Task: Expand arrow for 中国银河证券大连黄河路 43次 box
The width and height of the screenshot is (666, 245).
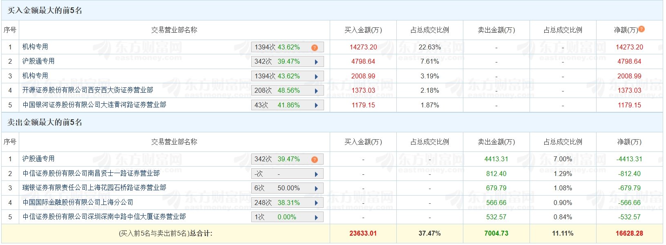Action: 316,105
